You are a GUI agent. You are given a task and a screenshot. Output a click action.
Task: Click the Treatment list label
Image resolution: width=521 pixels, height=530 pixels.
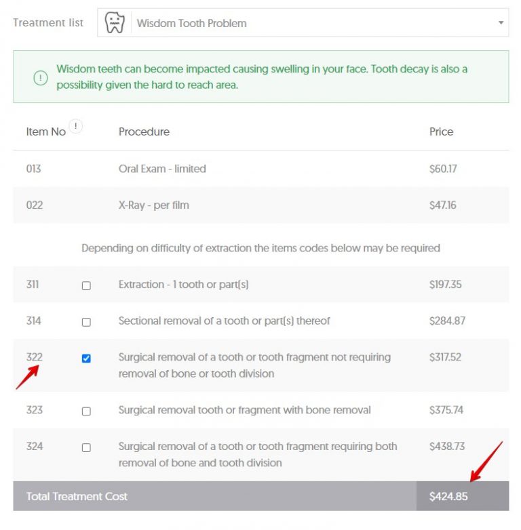pyautogui.click(x=48, y=23)
